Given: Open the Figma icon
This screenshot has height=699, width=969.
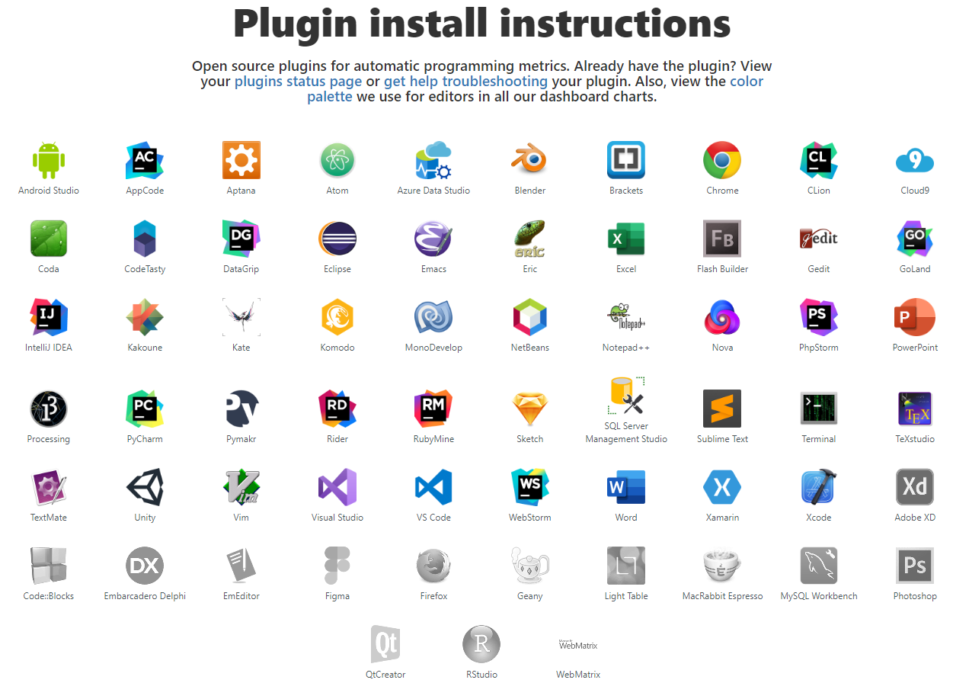Looking at the screenshot, I should click(337, 566).
